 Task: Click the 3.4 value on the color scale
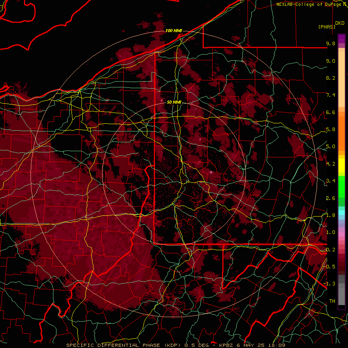pyautogui.click(x=331, y=181)
